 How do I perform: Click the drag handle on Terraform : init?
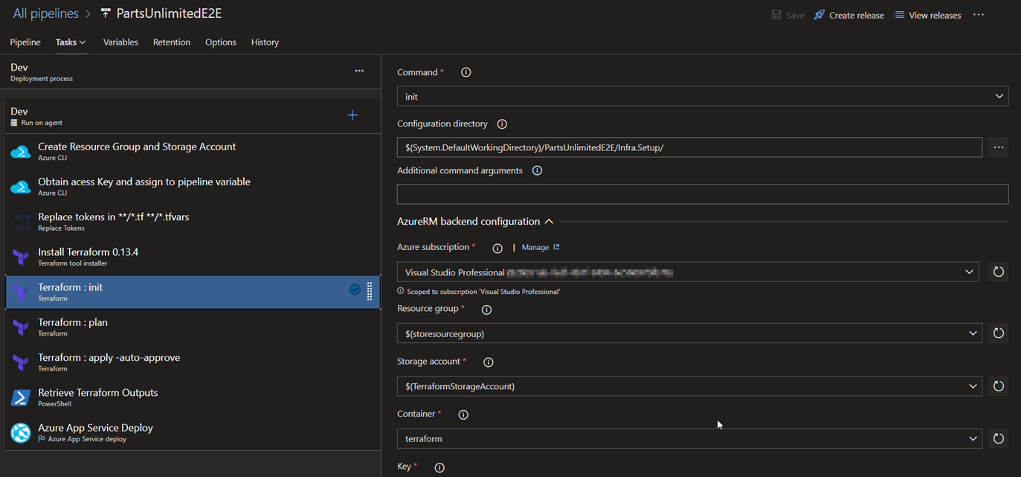(x=370, y=291)
